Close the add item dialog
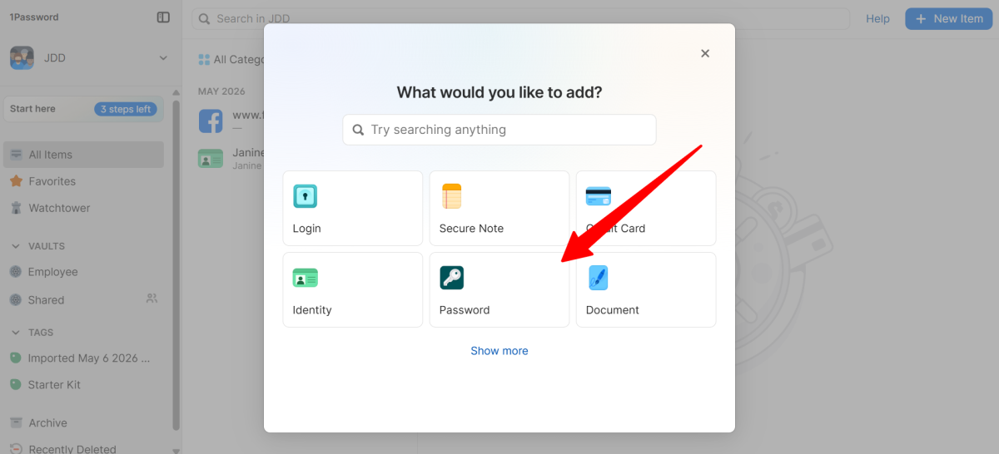The height and width of the screenshot is (454, 999). [705, 53]
